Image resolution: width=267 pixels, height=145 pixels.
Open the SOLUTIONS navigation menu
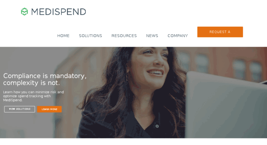(x=90, y=36)
